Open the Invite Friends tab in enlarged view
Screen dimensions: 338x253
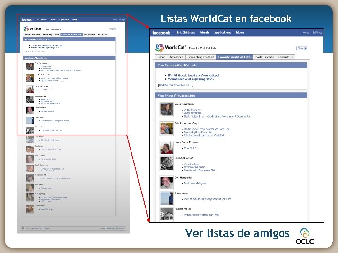click(264, 57)
